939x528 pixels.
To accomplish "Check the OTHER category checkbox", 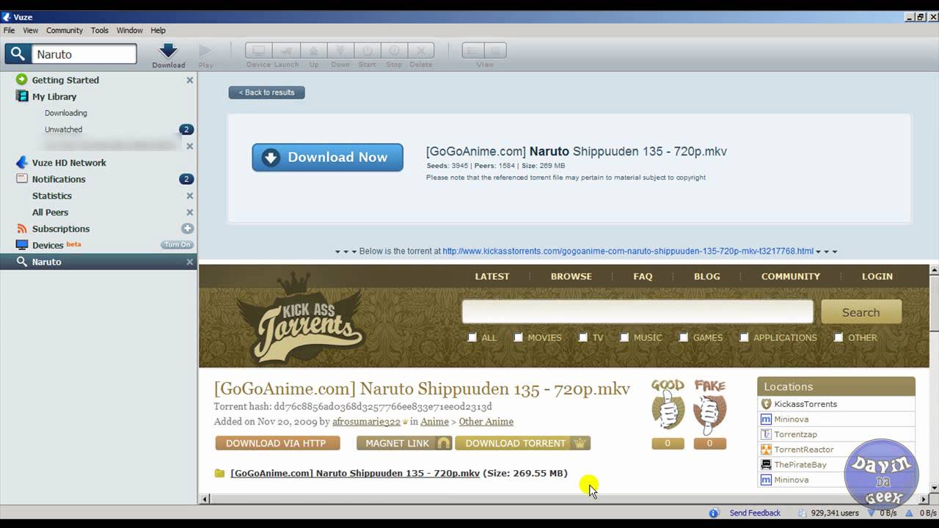I will 838,337.
